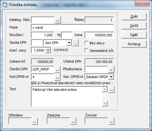Open the Zakázka lookup button
Screen dimensions: 152x131
(x=73, y=121)
